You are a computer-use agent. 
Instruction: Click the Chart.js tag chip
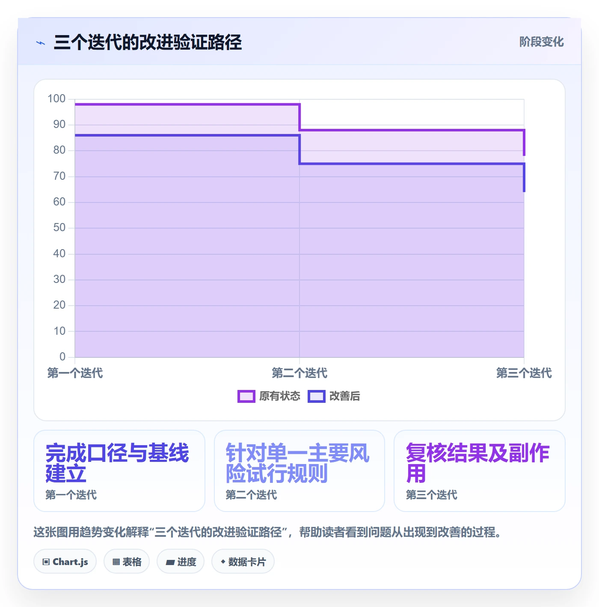[65, 562]
